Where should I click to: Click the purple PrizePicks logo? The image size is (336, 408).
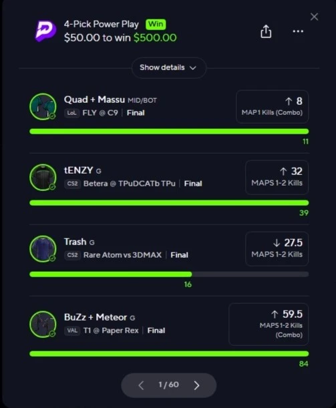point(45,31)
